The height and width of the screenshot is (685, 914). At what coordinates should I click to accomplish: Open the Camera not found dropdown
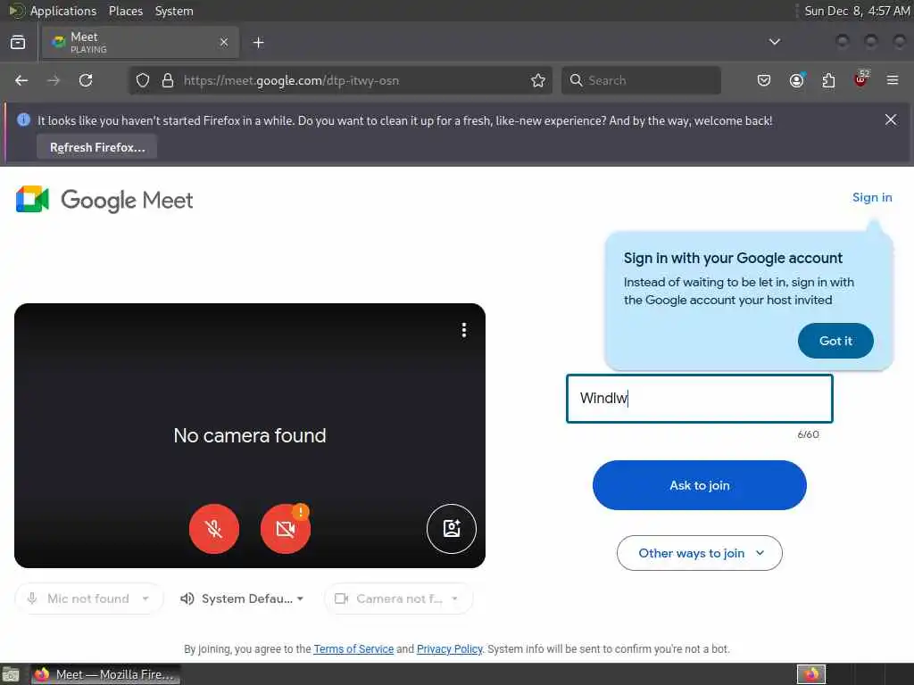pyautogui.click(x=398, y=598)
